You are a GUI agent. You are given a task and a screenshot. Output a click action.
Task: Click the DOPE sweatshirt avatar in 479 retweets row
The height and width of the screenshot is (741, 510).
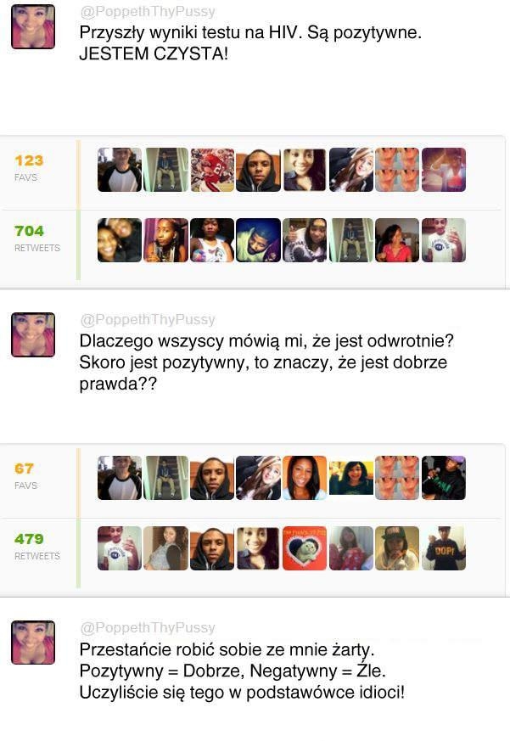(443, 548)
